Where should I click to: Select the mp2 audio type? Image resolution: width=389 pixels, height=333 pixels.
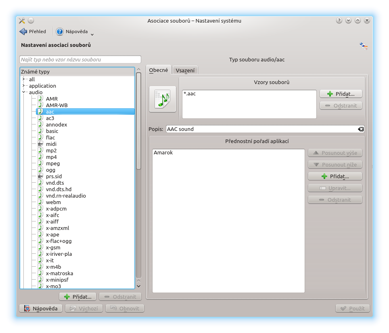(51, 150)
